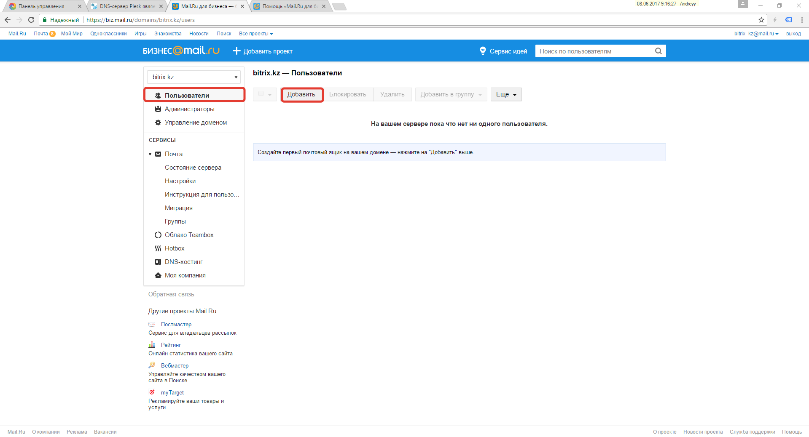The image size is (809, 437).
Task: Open selection arrow beside the checkbox
Action: tap(270, 95)
